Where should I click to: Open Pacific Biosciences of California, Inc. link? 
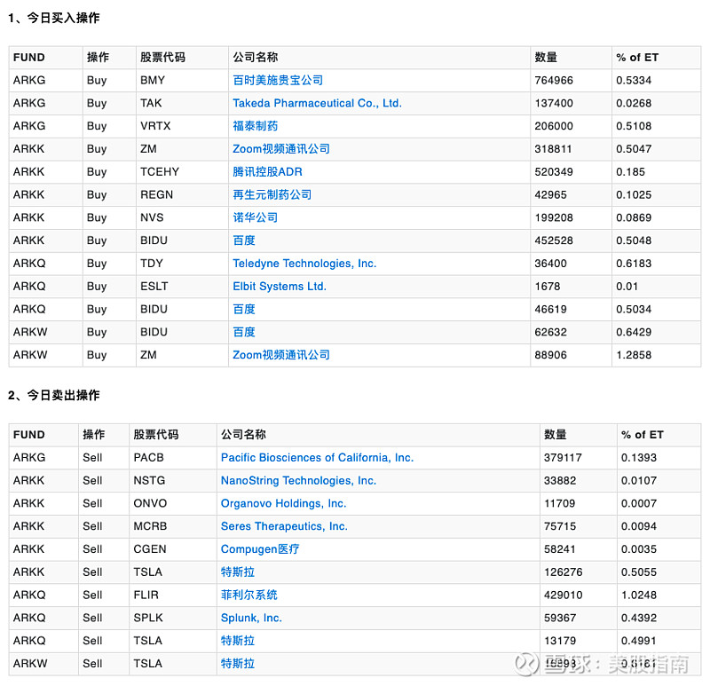(317, 458)
